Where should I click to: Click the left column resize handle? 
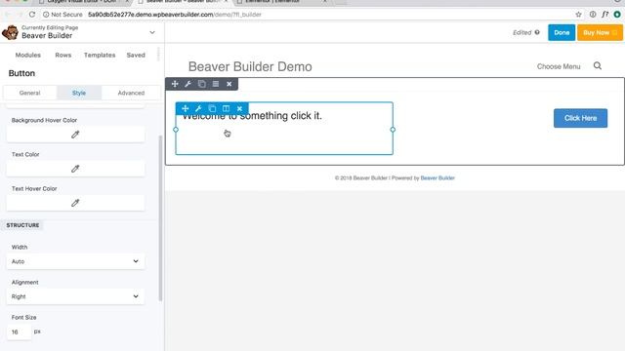point(176,130)
